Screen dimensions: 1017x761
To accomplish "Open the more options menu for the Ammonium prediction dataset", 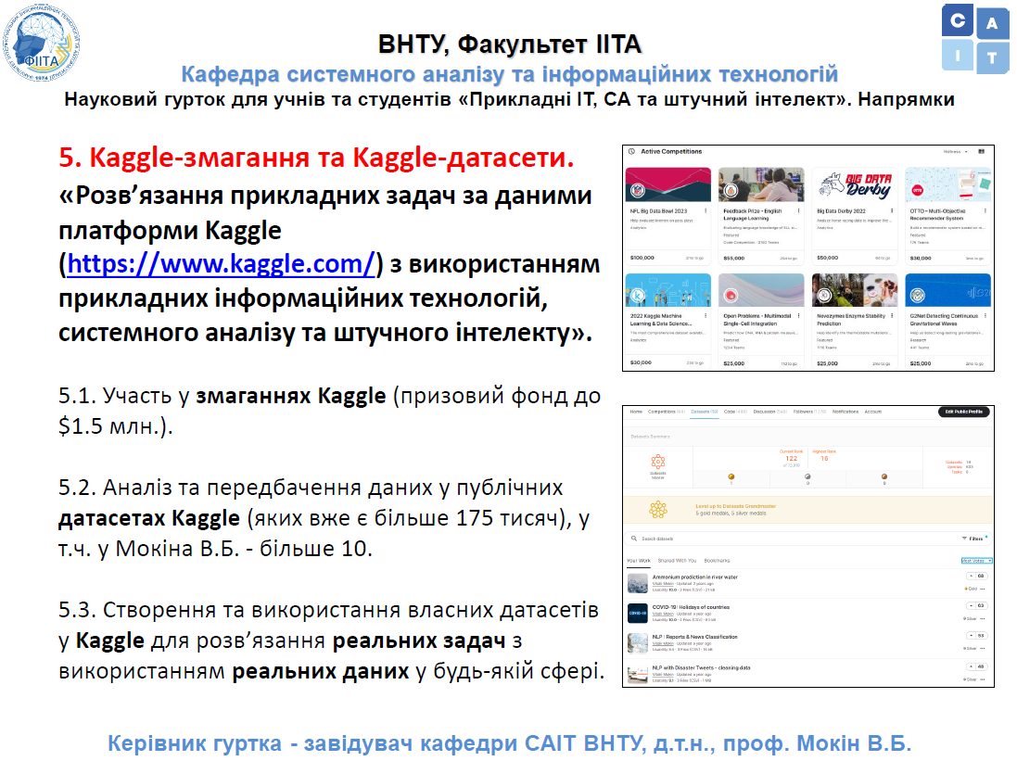I will pos(983,590).
